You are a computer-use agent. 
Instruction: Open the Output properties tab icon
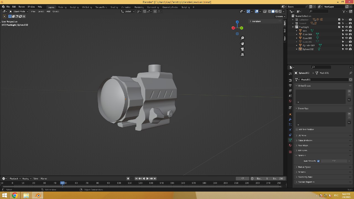(290, 85)
